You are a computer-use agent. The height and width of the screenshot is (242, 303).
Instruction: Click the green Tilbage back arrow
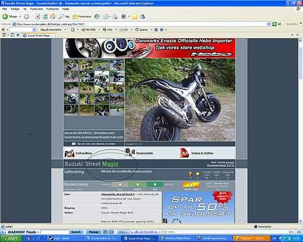(x=5, y=16)
